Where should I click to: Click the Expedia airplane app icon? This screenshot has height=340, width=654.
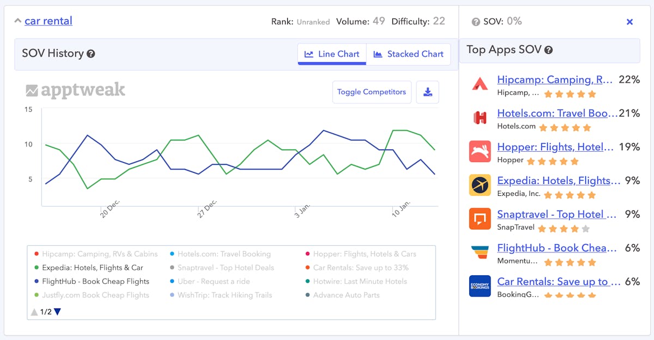tap(480, 185)
